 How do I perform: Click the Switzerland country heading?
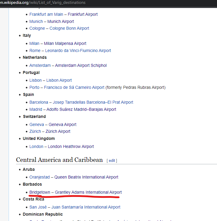pos(34,116)
